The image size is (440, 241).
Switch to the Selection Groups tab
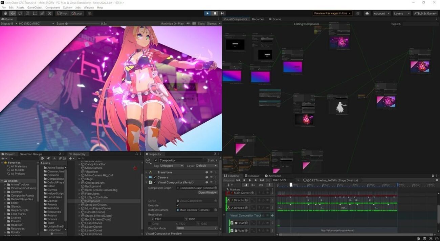31,154
